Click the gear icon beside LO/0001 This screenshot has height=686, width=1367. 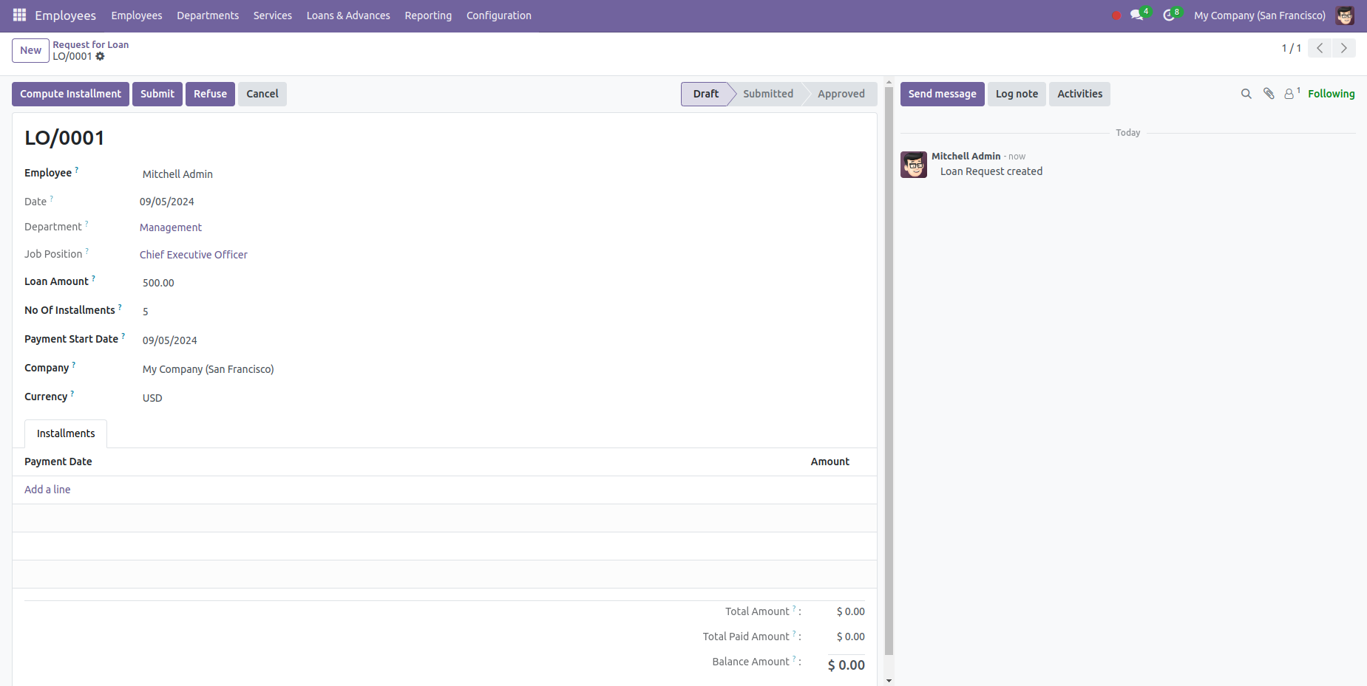[x=101, y=56]
